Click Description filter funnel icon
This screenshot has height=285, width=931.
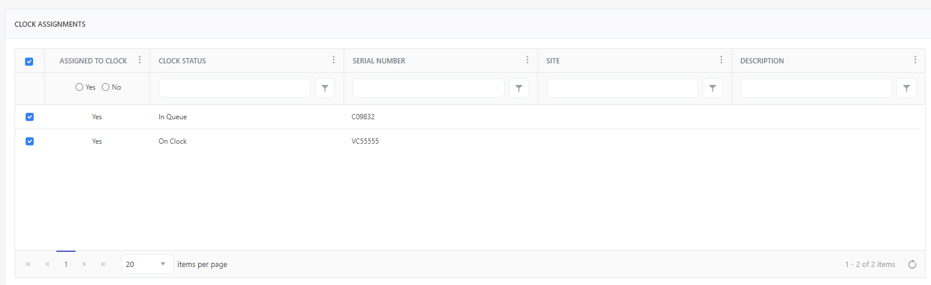[906, 88]
